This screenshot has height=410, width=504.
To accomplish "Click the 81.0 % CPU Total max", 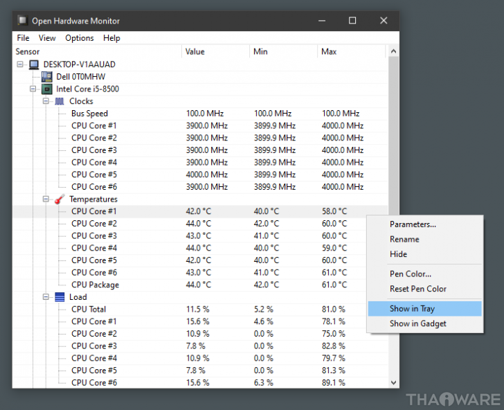I will coord(334,309).
